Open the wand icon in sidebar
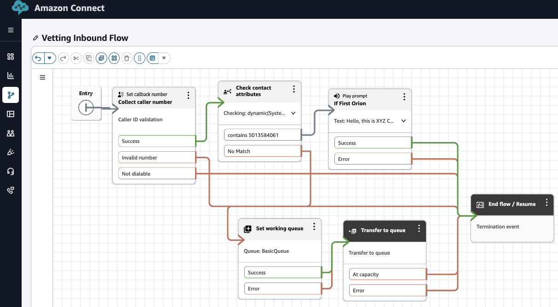Image resolution: width=558 pixels, height=307 pixels. pyautogui.click(x=11, y=152)
